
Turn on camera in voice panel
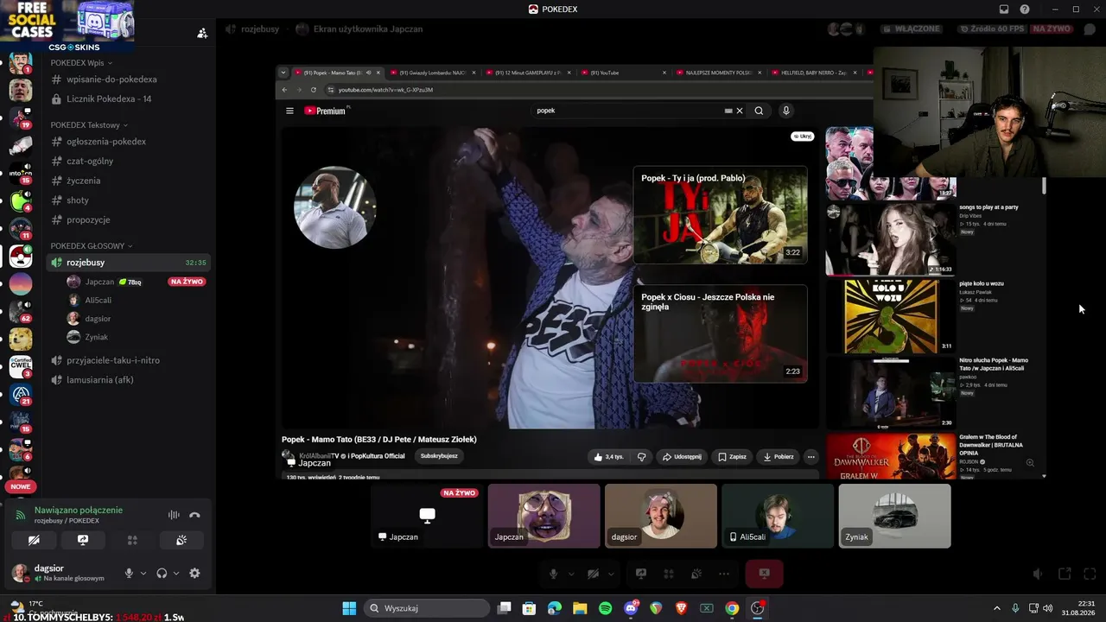coord(34,540)
